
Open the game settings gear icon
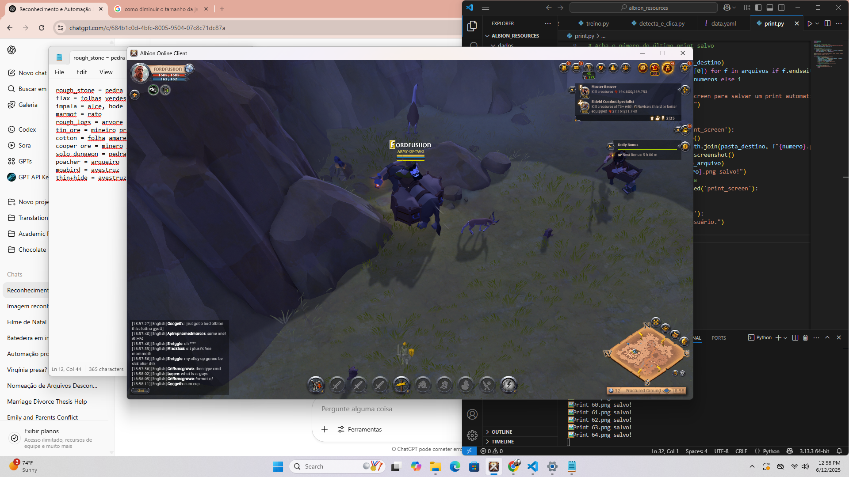point(685,68)
